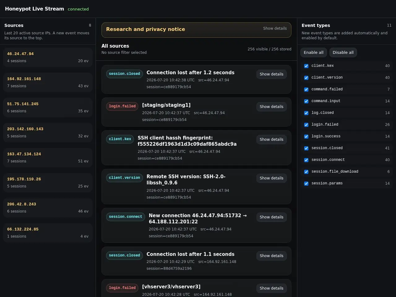Uncheck session.params event type
Image resolution: width=396 pixels, height=297 pixels.
pyautogui.click(x=306, y=183)
